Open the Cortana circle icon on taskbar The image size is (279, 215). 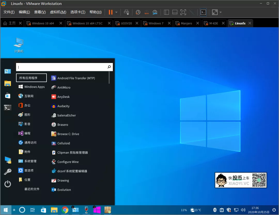click(x=22, y=210)
